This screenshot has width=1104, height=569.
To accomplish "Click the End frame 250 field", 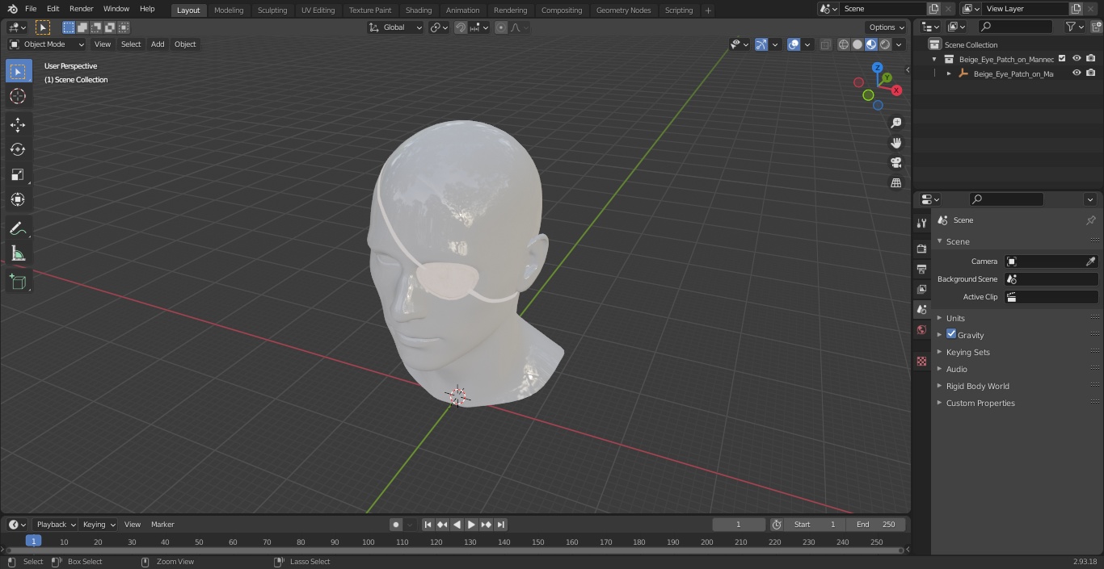I will coord(876,525).
